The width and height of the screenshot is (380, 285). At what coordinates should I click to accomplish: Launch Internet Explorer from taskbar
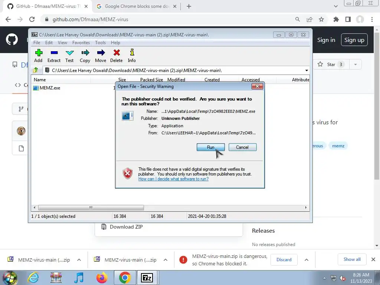pos(33,278)
